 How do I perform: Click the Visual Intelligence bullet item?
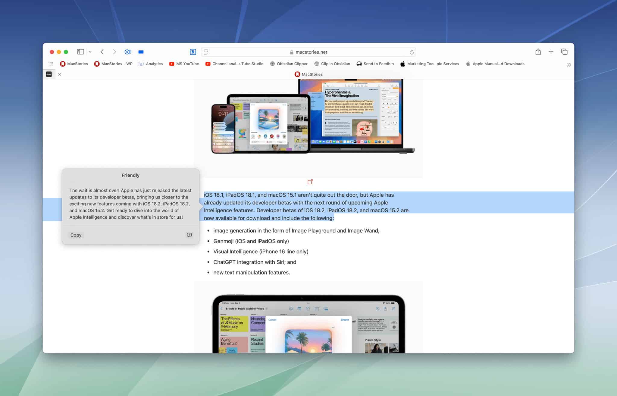pos(261,252)
